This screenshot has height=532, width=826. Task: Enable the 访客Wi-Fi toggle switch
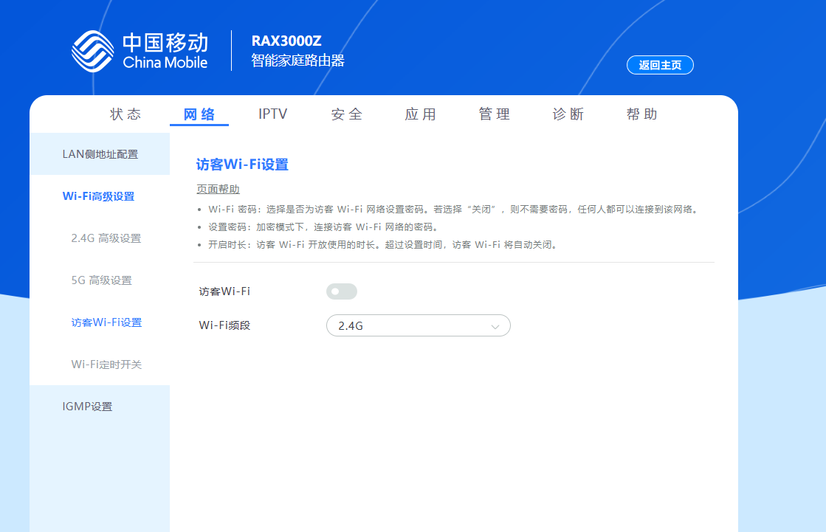(341, 291)
